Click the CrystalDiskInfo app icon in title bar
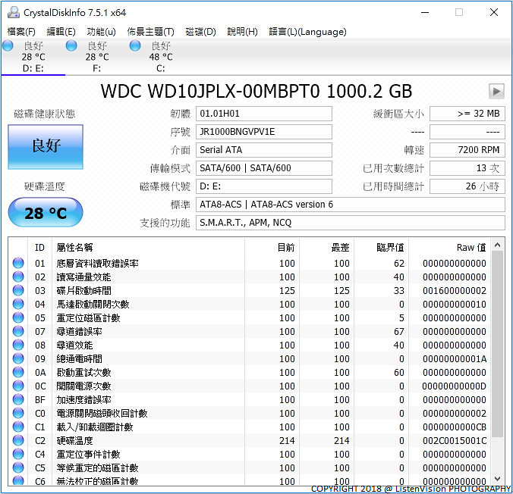 pyautogui.click(x=14, y=12)
